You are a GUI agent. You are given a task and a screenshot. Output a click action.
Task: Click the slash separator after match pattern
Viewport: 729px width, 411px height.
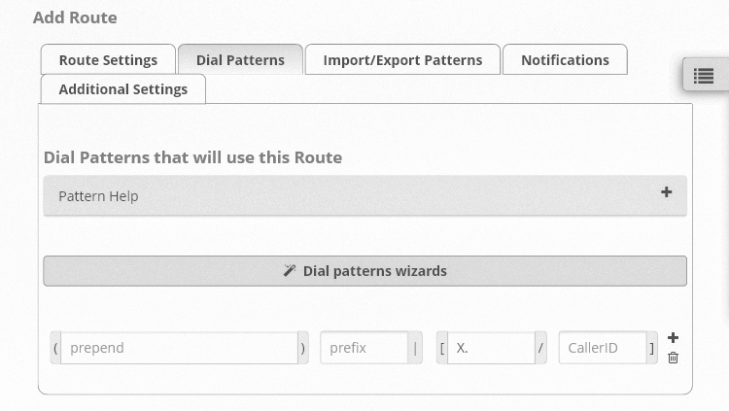click(x=540, y=348)
